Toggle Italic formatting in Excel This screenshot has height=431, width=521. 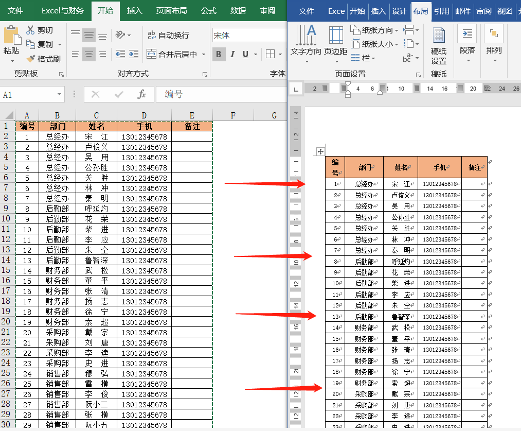232,54
